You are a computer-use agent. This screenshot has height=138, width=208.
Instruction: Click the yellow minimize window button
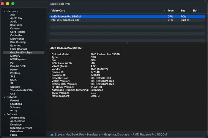click(x=7, y=4)
